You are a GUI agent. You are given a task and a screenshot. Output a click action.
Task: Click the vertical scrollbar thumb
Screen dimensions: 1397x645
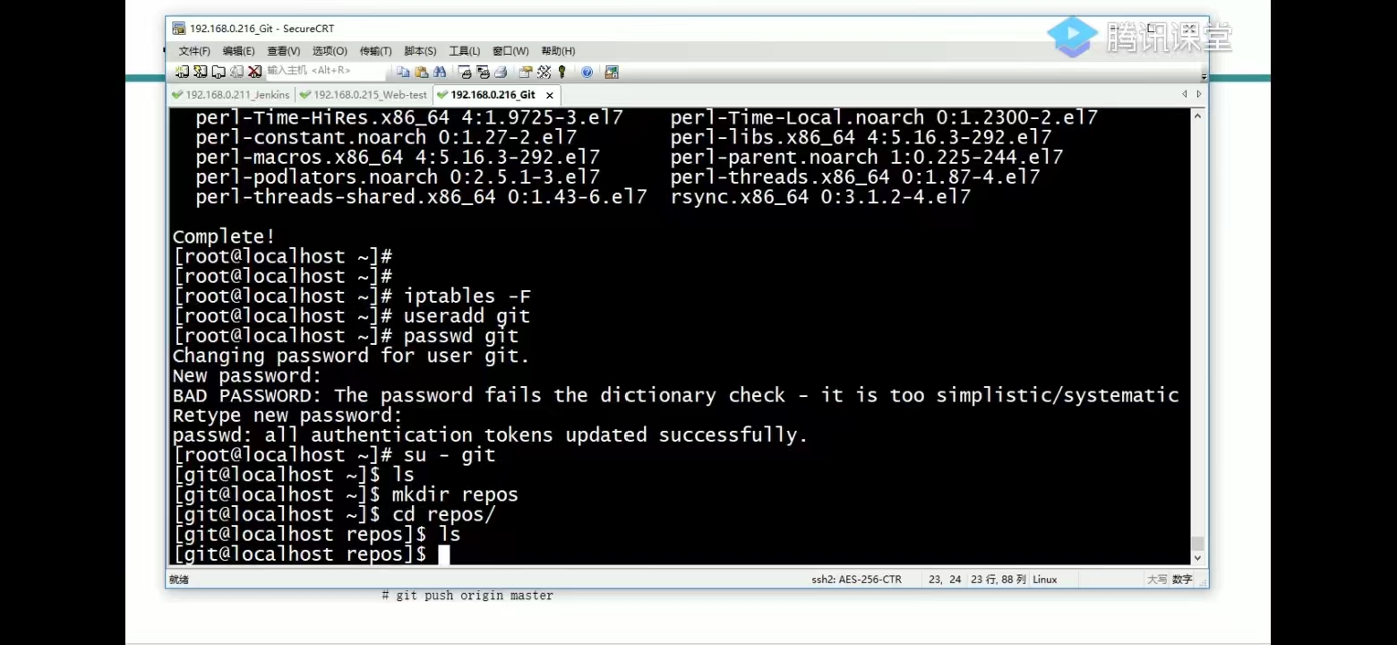[x=1198, y=543]
